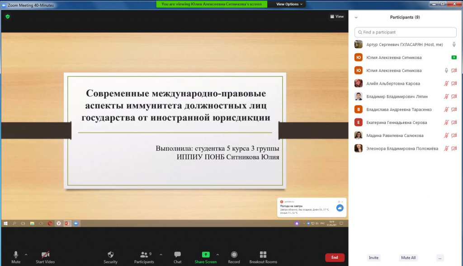Click the unmuted microphone icon of Юлия Алексеевна Ситникова

point(446,70)
